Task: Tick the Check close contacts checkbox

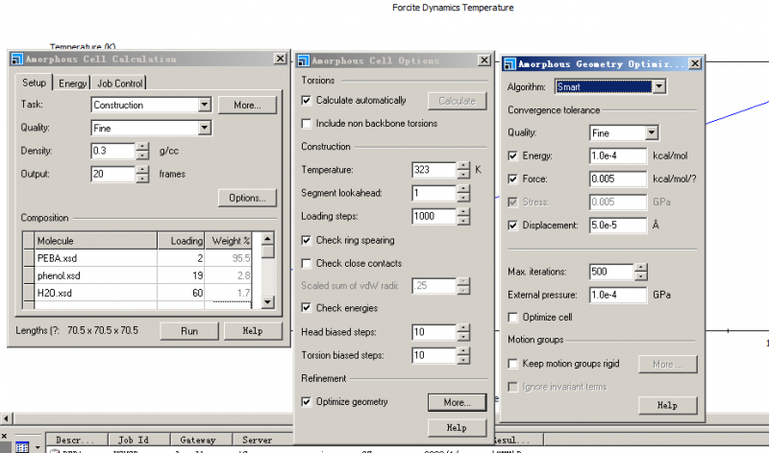Action: click(307, 264)
